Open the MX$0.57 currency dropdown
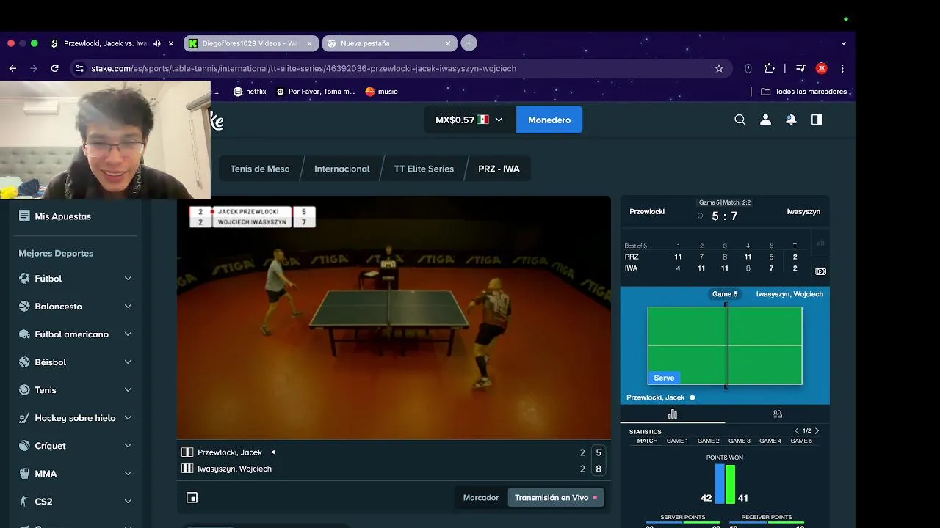 [469, 120]
